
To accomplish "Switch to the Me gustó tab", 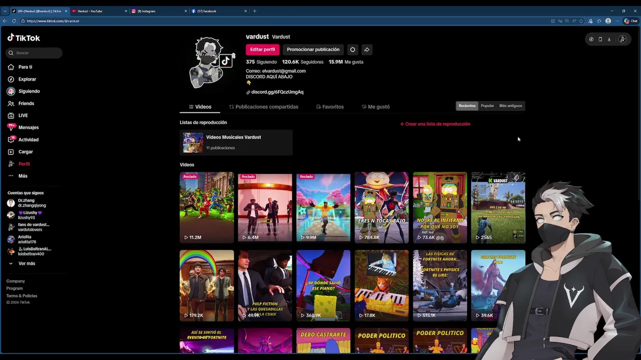I will coord(376,107).
